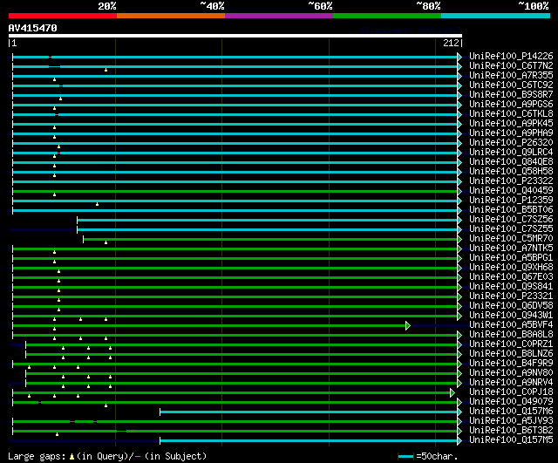Click the subject gap line in A5JV93 bar
This screenshot has height=463, width=558.
pos(72,422)
